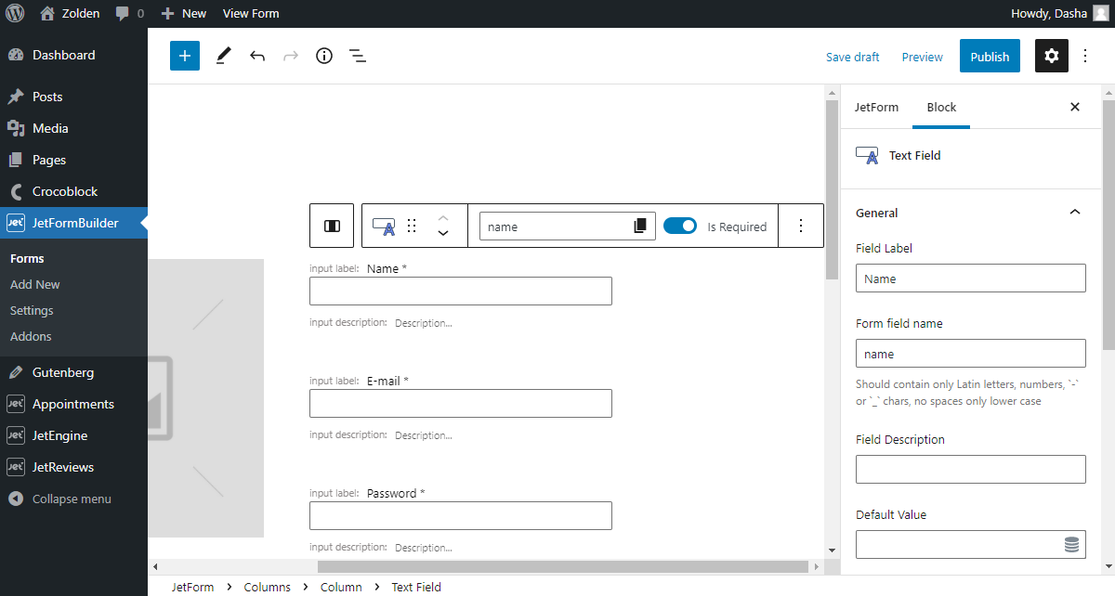Click the Text Field block icon in block toolbar
This screenshot has height=596, width=1115.
tap(384, 226)
